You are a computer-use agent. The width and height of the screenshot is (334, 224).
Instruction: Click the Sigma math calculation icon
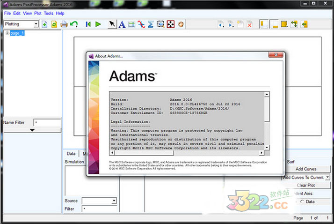point(151,24)
